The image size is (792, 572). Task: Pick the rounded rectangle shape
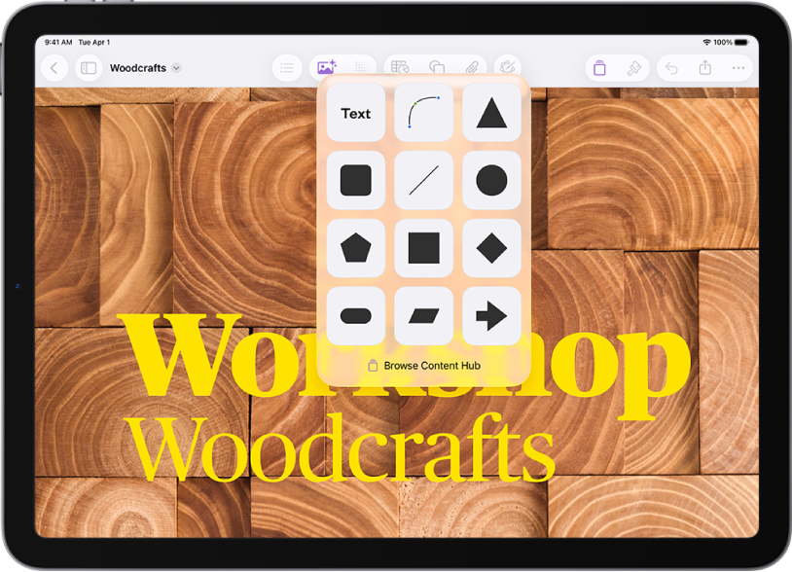coord(354,315)
